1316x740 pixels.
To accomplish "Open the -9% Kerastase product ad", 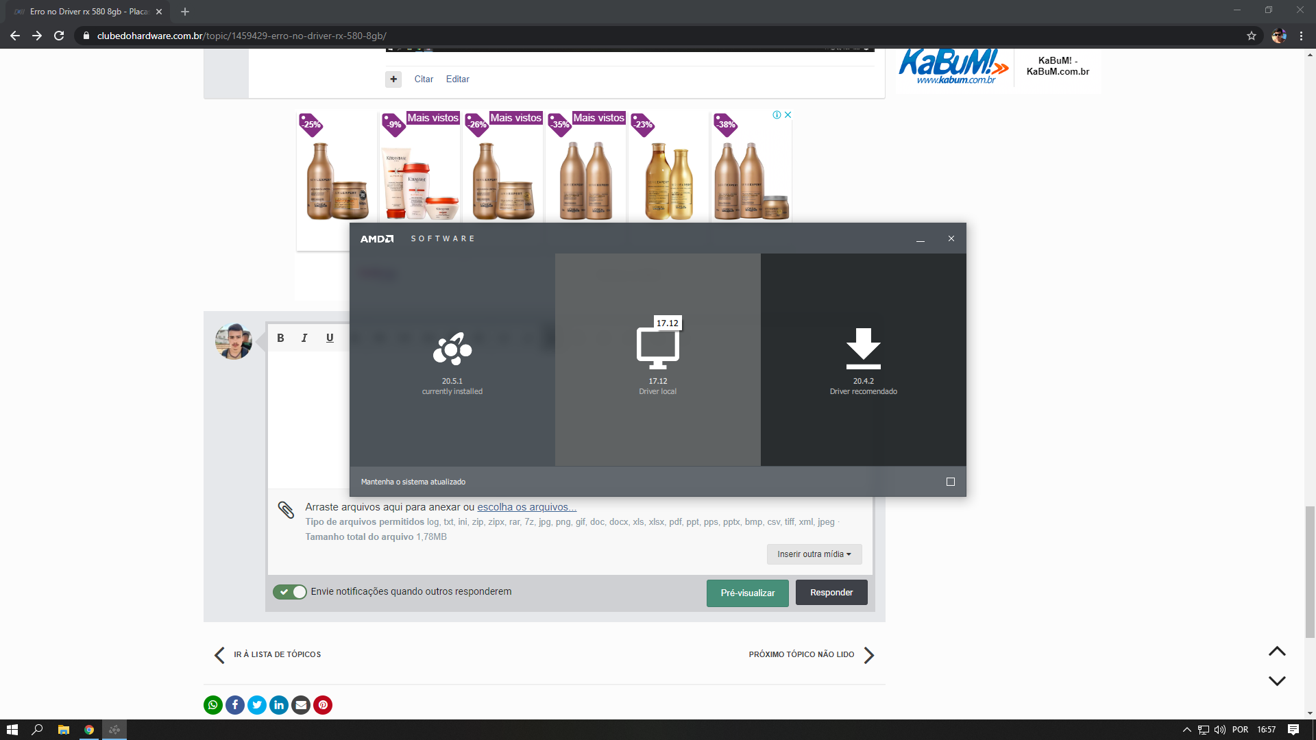I will [x=419, y=167].
